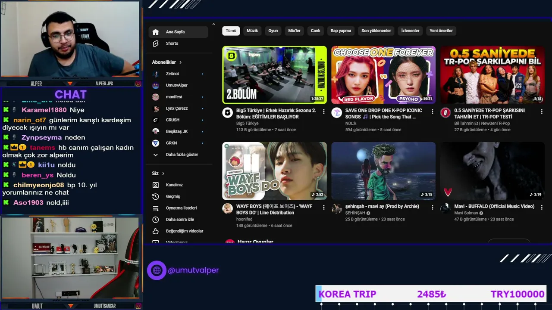Viewport: 552px width, 310px height.
Task: Expand subscriptions with Daha fazla göster
Action: (177, 155)
